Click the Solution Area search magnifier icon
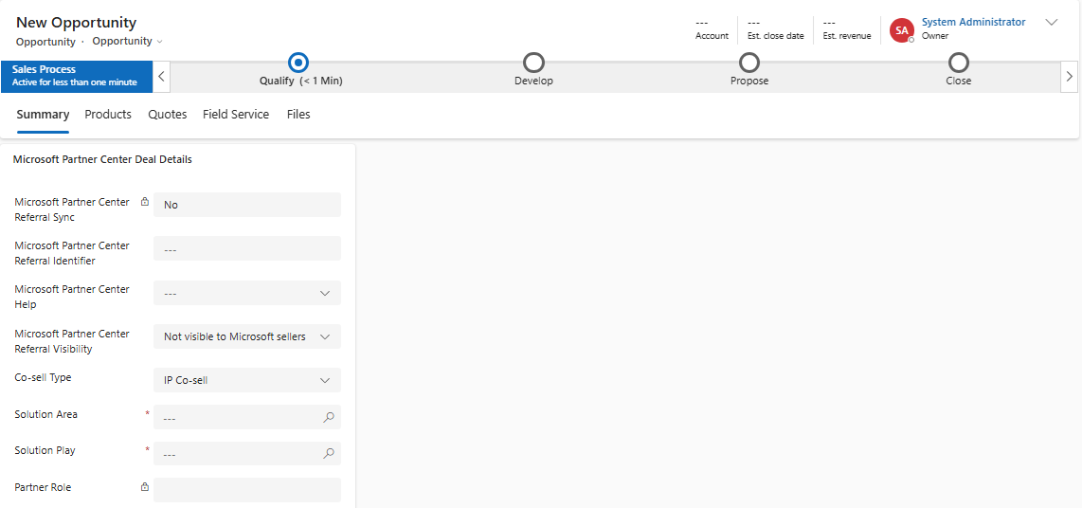The height and width of the screenshot is (508, 1082). pyautogui.click(x=329, y=417)
